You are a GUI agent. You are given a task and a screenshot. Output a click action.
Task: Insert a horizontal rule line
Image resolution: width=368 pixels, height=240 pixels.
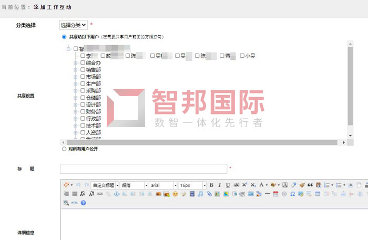267,194
